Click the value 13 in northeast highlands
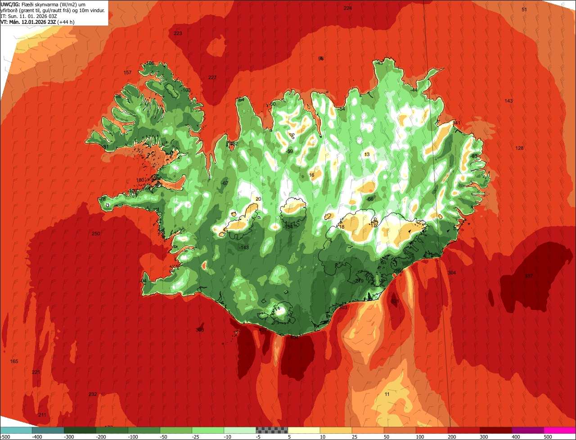Image resolution: width=576 pixels, height=440 pixels. (x=367, y=154)
